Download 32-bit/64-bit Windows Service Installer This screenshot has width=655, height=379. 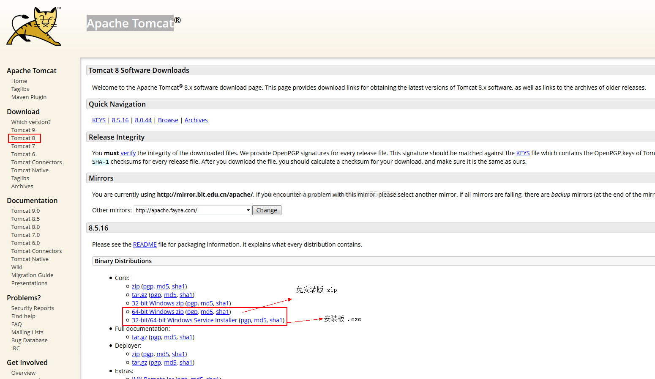[x=184, y=320]
